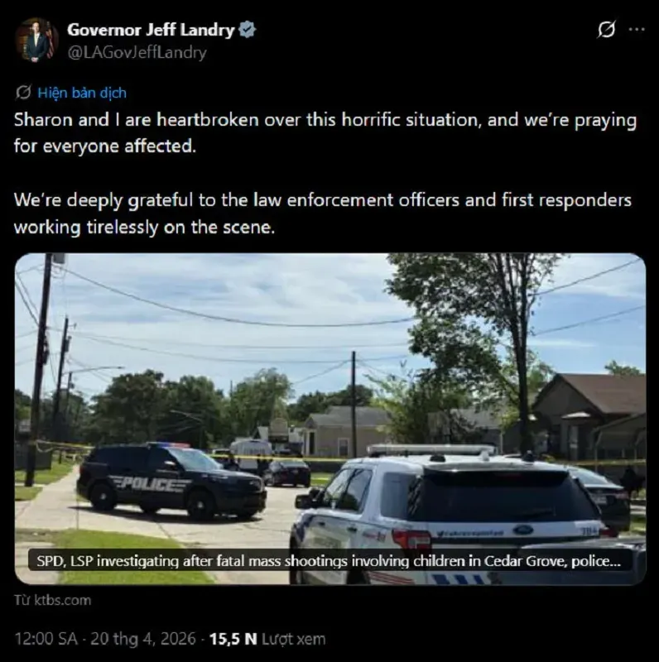This screenshot has width=659, height=662.
Task: Click translate icon beside Hiện bản dịch
Action: (x=23, y=92)
